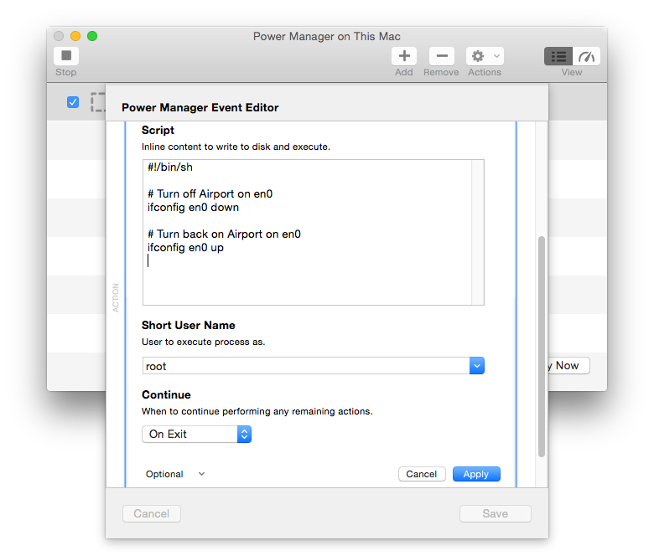Click '# Turn back on Airport on en0' comment

click(224, 234)
